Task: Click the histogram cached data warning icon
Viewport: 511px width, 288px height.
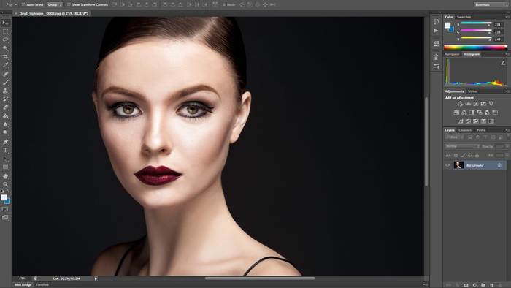Action: tap(503, 63)
